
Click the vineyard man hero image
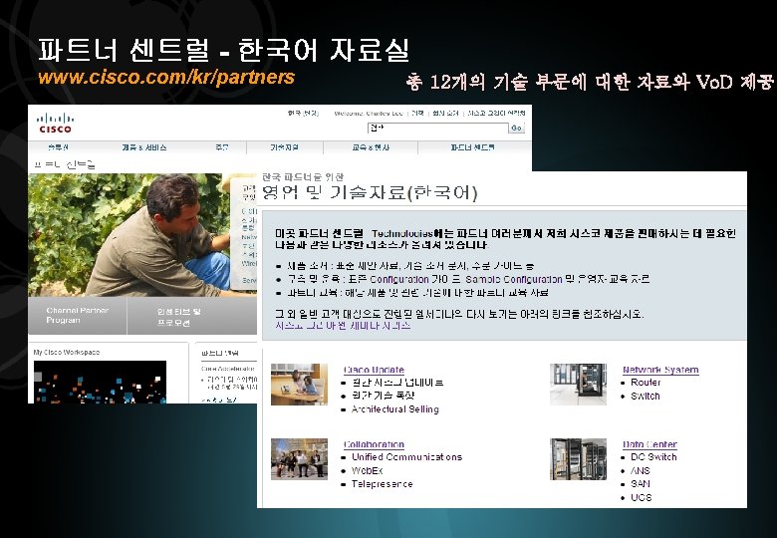tap(129, 235)
